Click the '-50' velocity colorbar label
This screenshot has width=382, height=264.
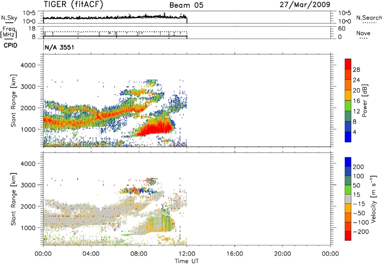(x=359, y=213)
